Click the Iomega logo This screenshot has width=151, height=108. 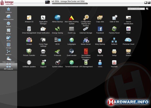[x=7, y=3]
